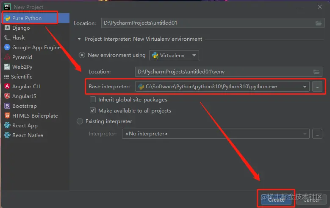This screenshot has height=208, width=330.
Task: Choose Web2Py project type
Action: tap(36, 67)
